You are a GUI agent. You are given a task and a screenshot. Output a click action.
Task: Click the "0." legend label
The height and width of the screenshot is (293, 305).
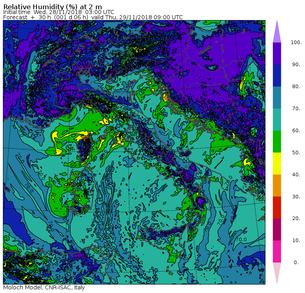click(x=296, y=263)
